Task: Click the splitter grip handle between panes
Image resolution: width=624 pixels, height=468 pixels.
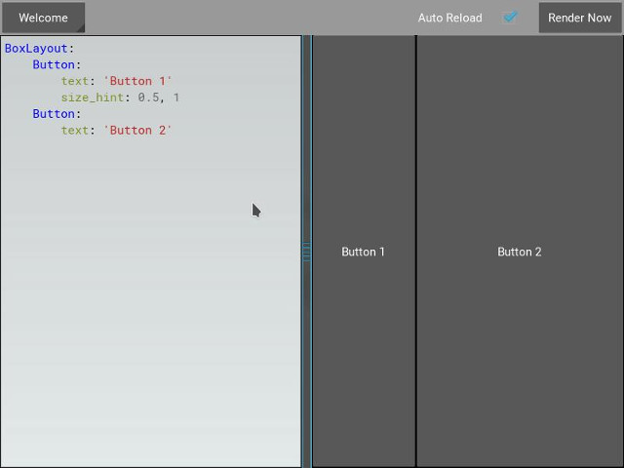Action: [x=306, y=252]
